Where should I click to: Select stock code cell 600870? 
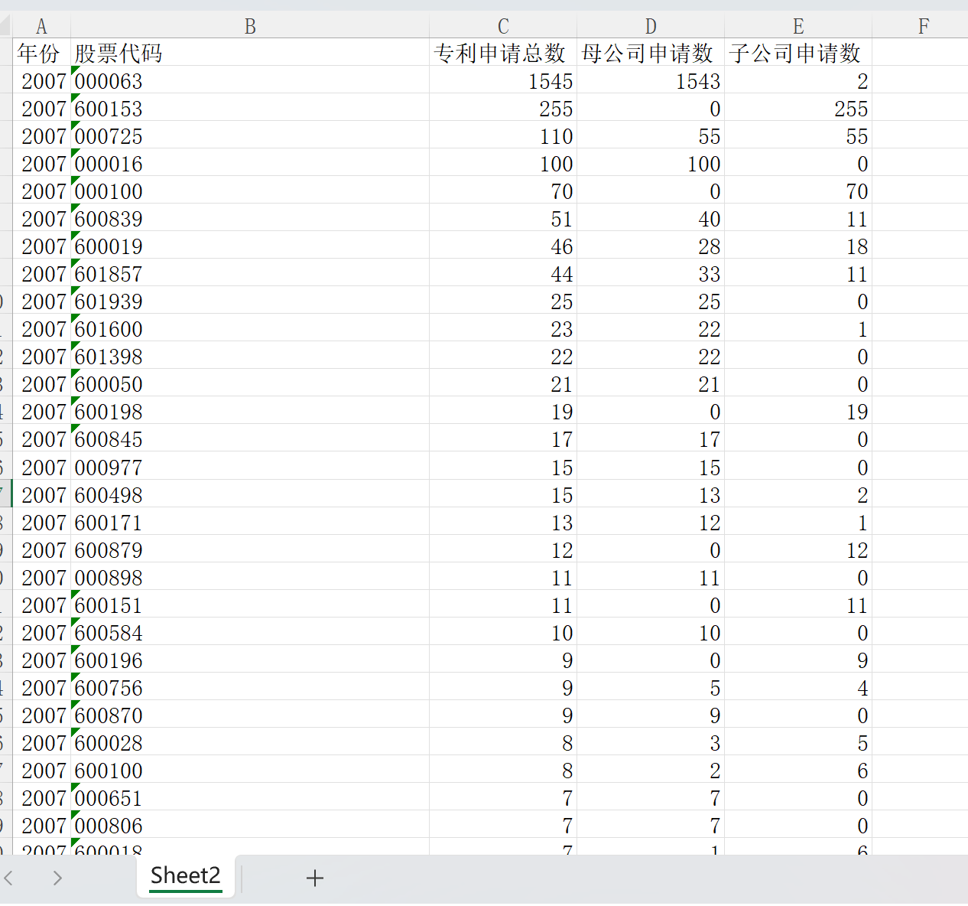[250, 714]
